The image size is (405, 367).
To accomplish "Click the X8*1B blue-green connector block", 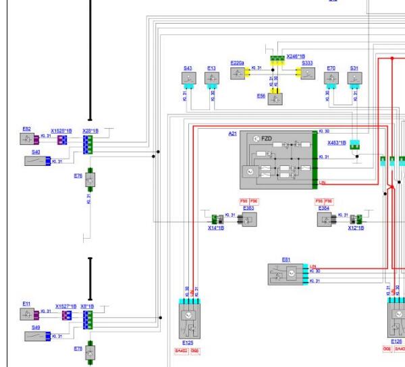I will click(88, 320).
